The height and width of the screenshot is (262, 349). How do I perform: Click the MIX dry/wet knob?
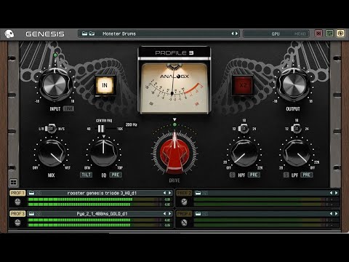click(51, 154)
